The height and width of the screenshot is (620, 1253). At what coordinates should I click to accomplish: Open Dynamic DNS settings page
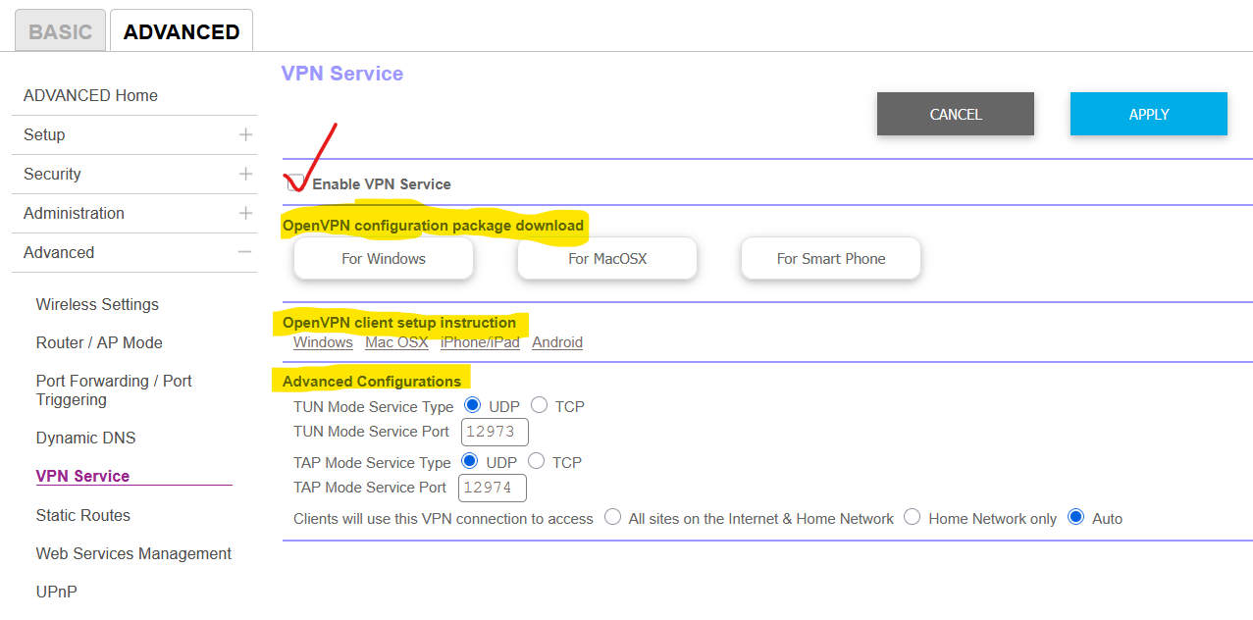click(85, 438)
